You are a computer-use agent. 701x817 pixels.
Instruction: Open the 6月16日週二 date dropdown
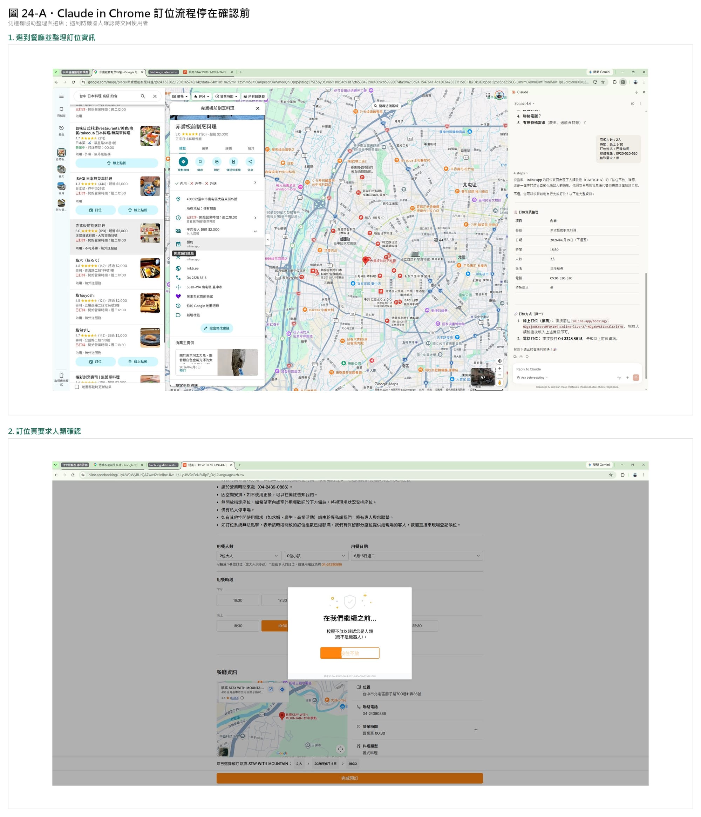(417, 556)
